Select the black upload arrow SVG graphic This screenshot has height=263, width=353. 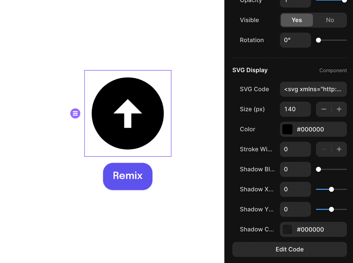coord(128,113)
